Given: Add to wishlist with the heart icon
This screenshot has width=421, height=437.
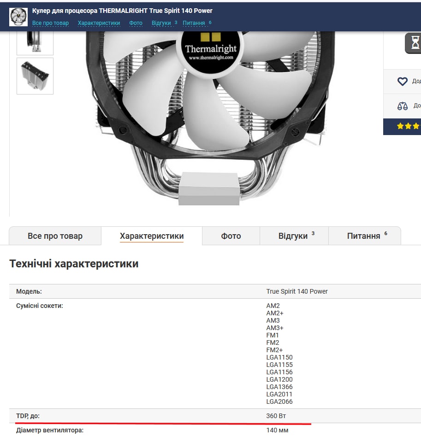Looking at the screenshot, I should click(402, 82).
